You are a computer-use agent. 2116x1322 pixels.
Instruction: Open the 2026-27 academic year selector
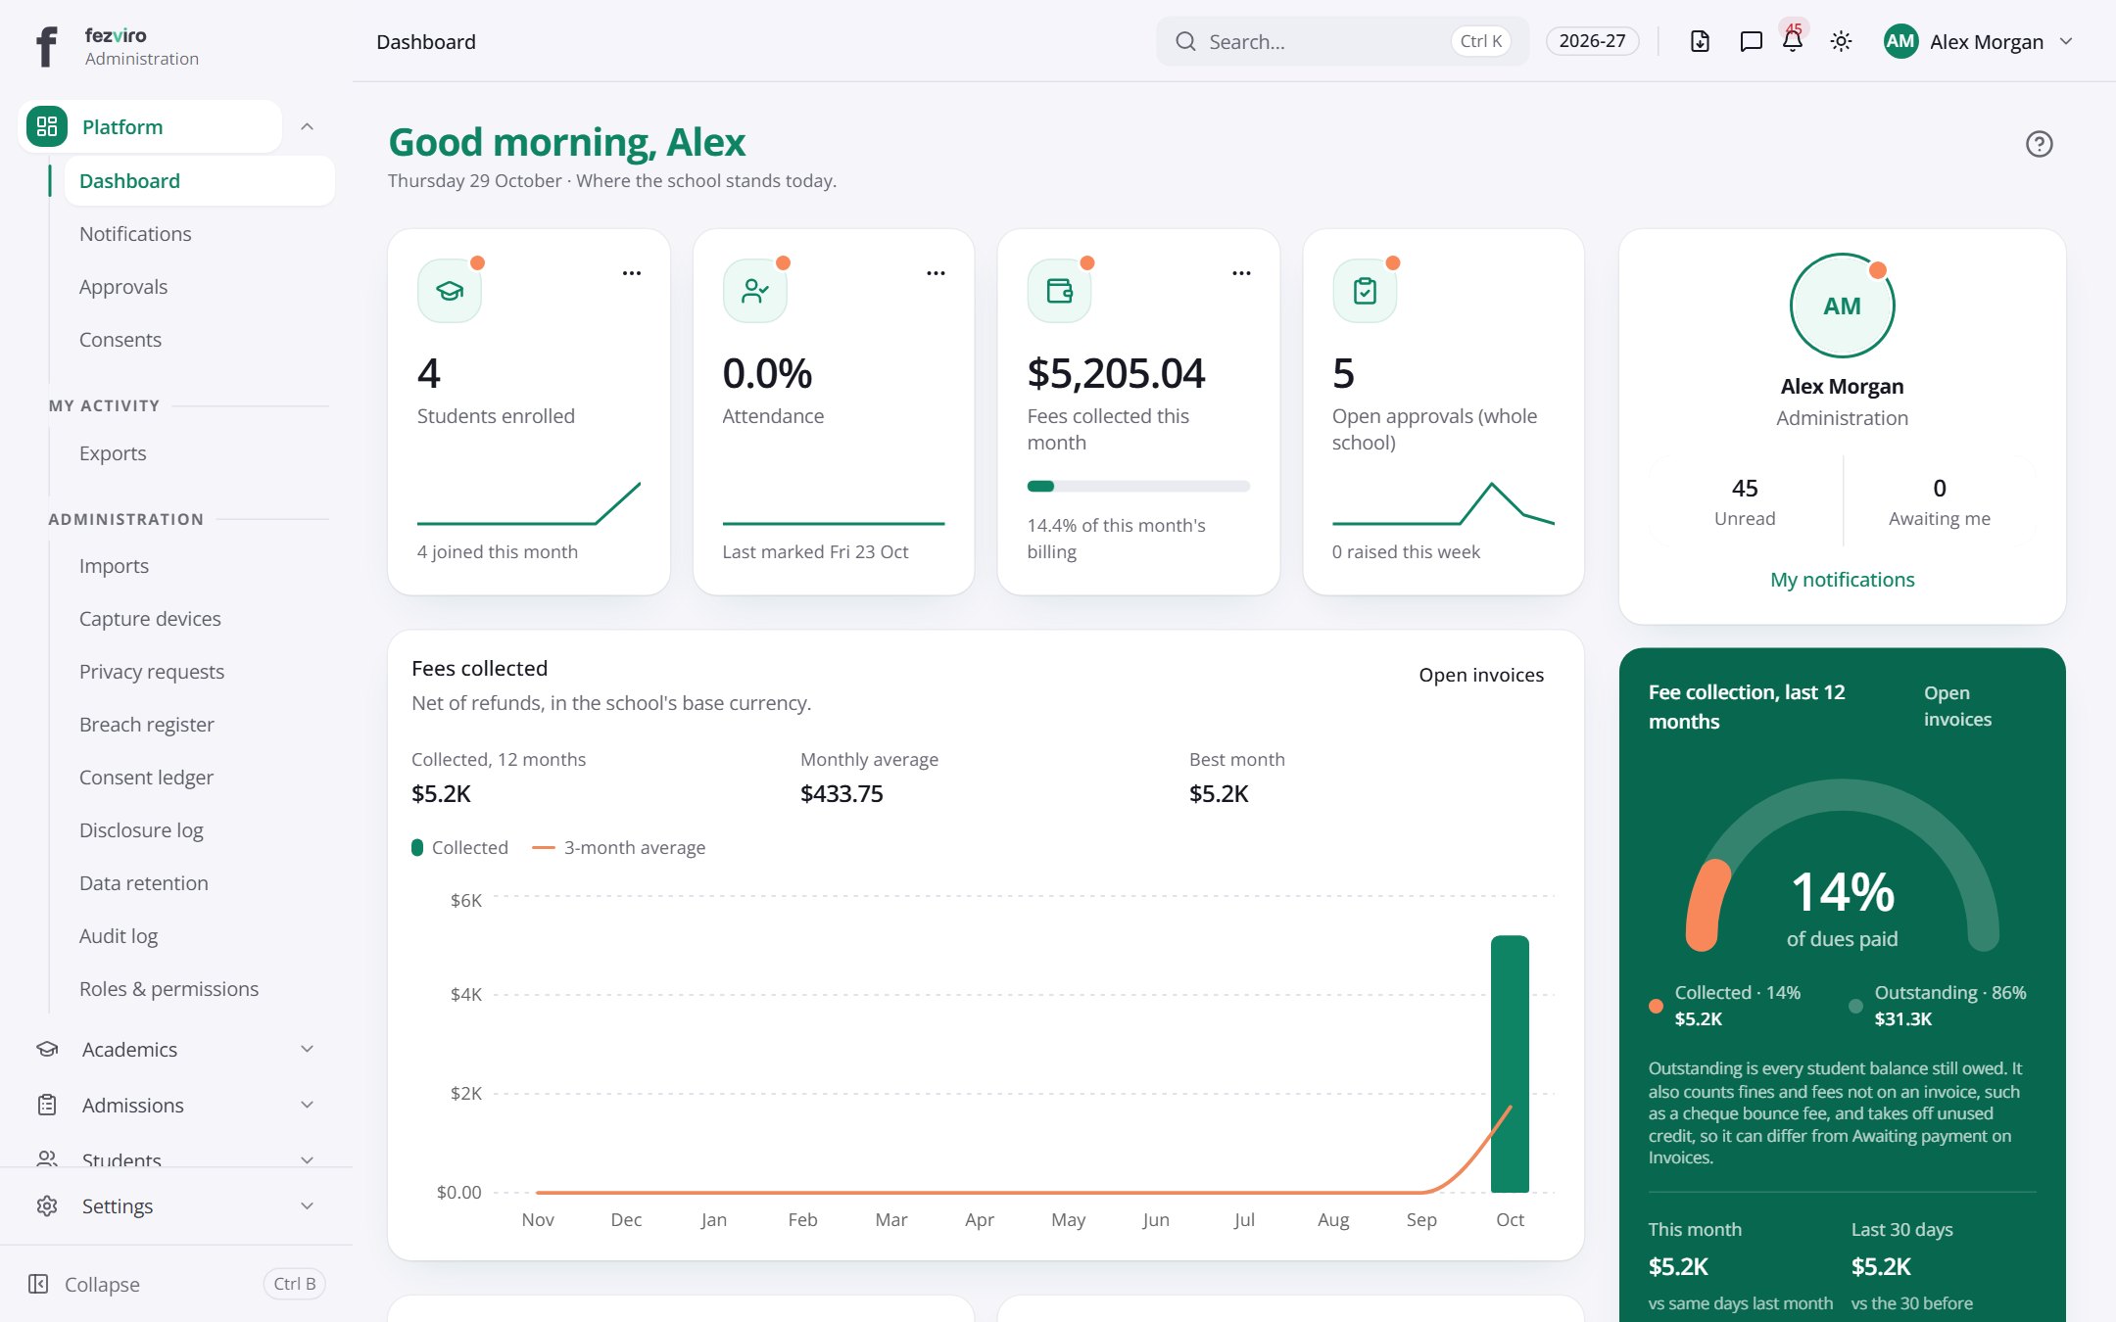pos(1592,41)
